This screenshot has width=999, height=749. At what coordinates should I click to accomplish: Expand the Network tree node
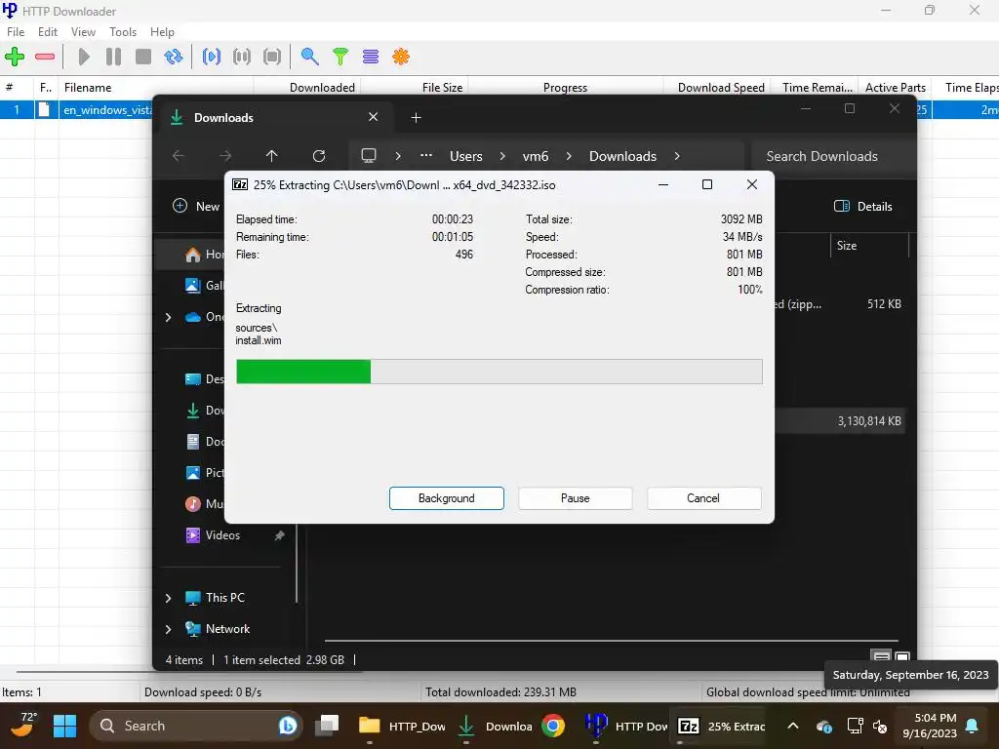coord(168,629)
